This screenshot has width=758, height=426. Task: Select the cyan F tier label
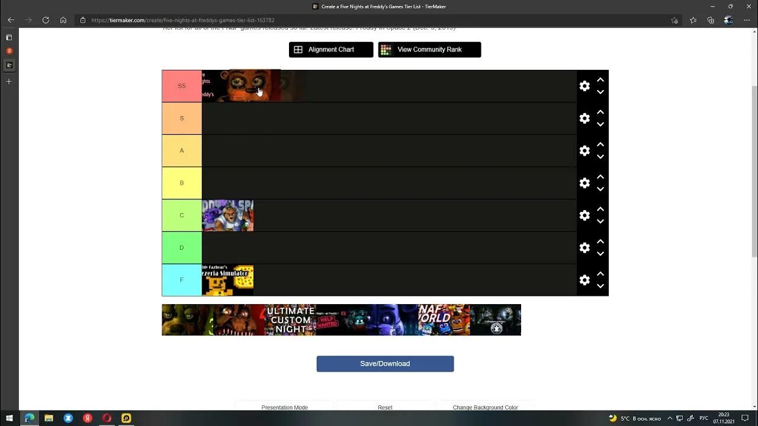pyautogui.click(x=182, y=280)
